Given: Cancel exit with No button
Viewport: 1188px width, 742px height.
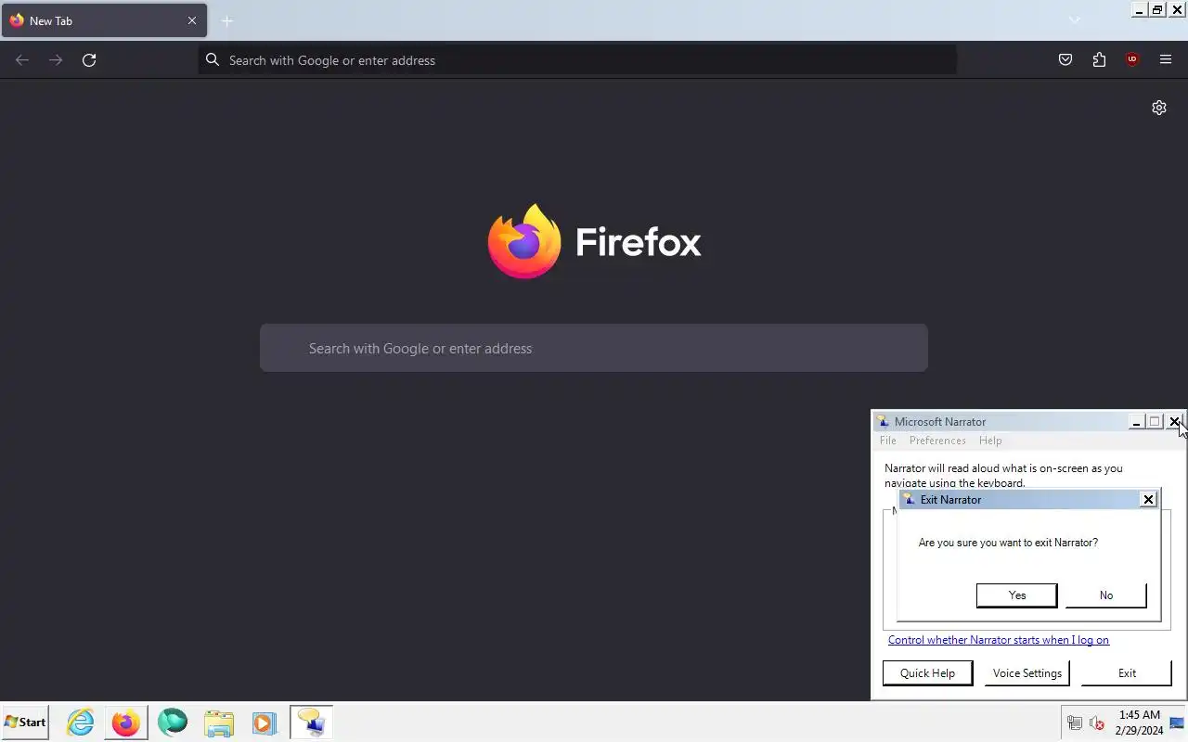Looking at the screenshot, I should click(1105, 595).
